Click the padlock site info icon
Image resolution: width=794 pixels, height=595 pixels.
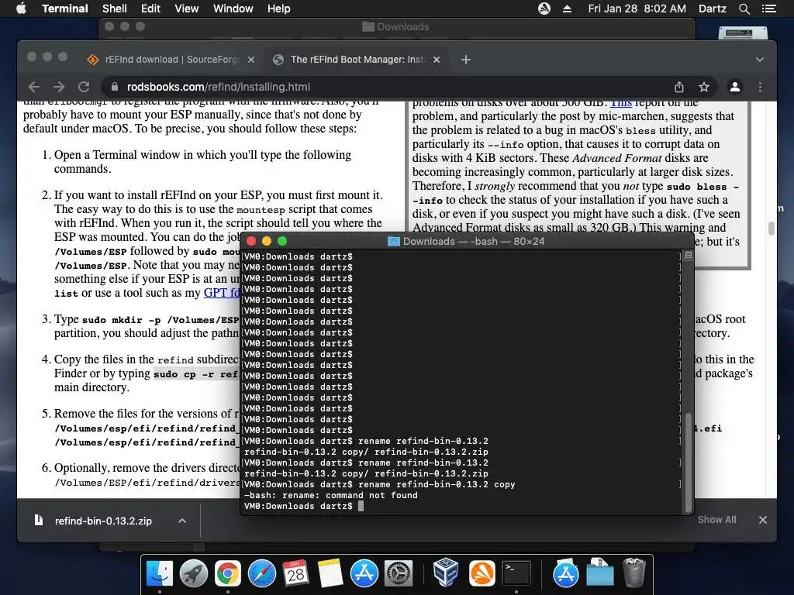click(115, 87)
